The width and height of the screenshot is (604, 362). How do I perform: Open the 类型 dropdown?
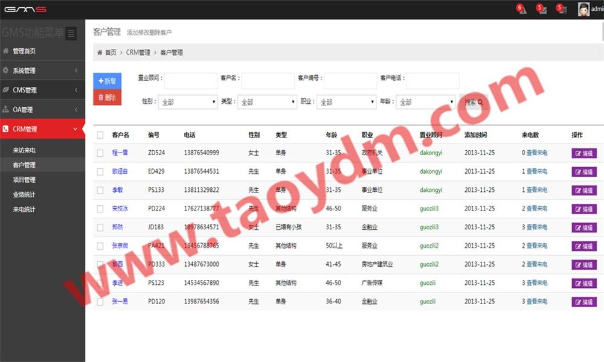click(268, 102)
